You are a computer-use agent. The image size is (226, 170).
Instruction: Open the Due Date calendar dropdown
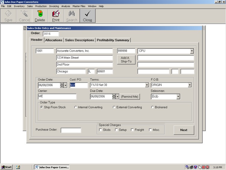tap(118, 97)
